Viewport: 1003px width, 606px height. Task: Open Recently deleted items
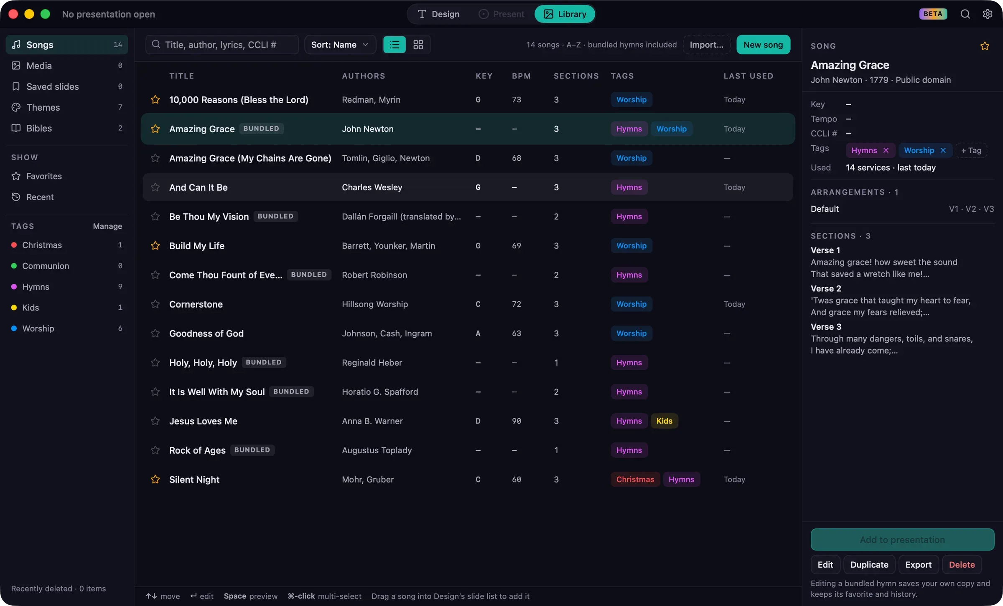point(59,588)
